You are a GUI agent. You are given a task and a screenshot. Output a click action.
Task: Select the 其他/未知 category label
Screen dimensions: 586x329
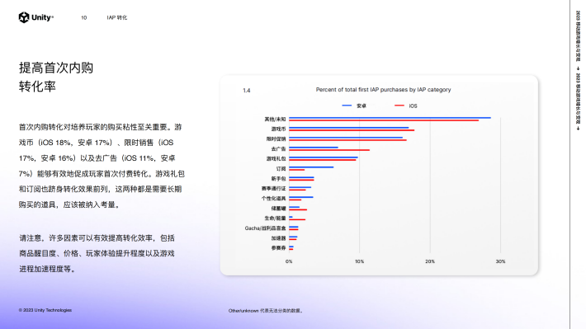(275, 119)
